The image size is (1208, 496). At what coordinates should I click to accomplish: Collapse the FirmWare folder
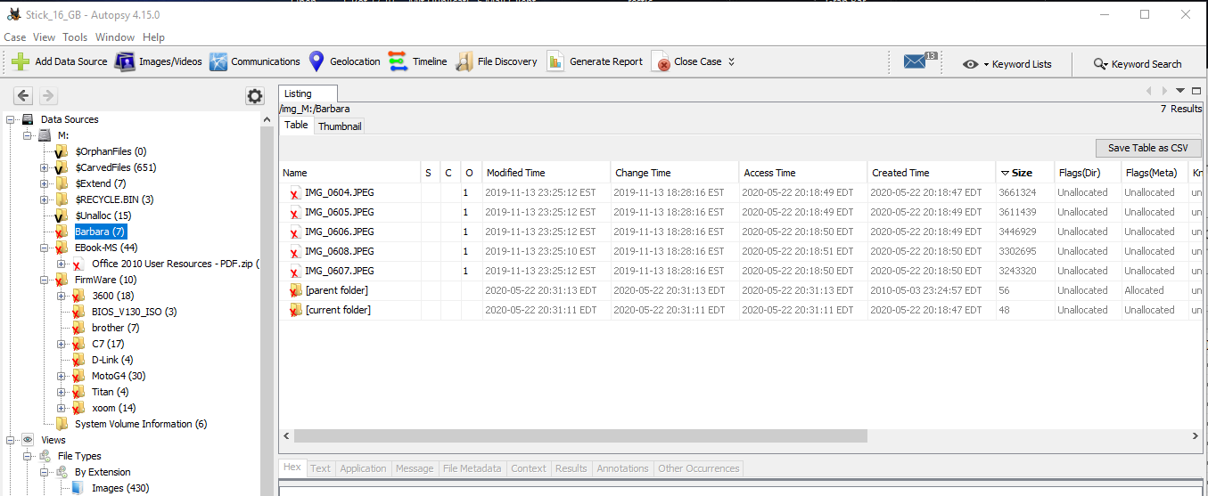(45, 280)
